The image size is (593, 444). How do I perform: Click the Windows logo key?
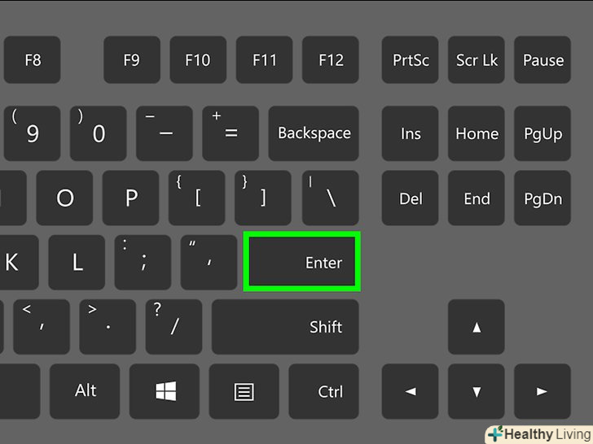tap(165, 391)
